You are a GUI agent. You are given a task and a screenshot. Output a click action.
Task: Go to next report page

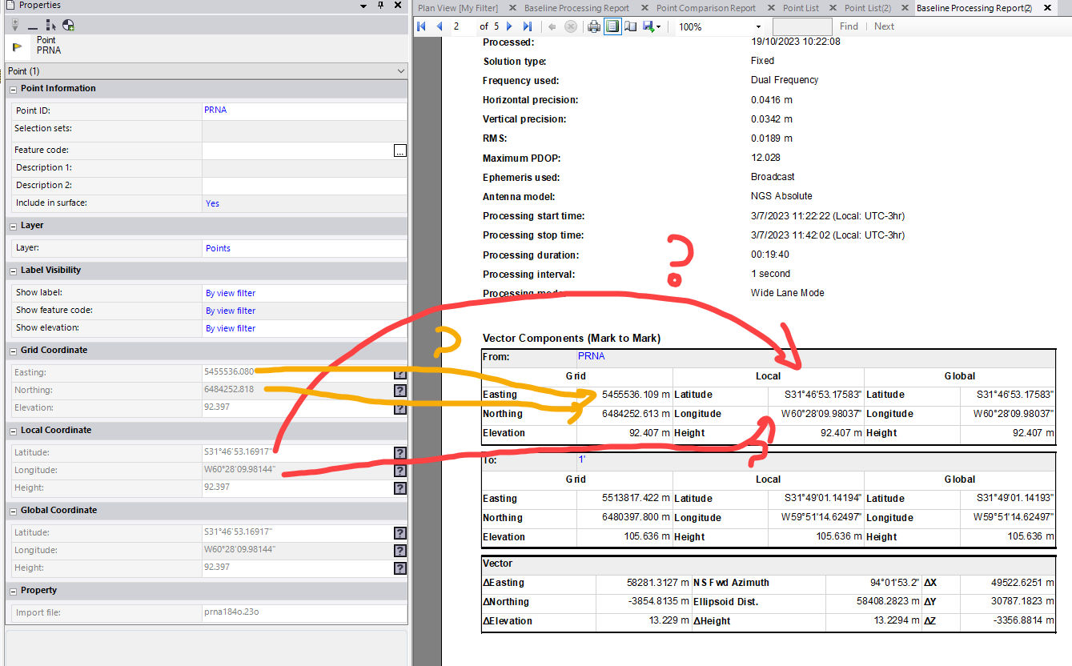click(510, 26)
